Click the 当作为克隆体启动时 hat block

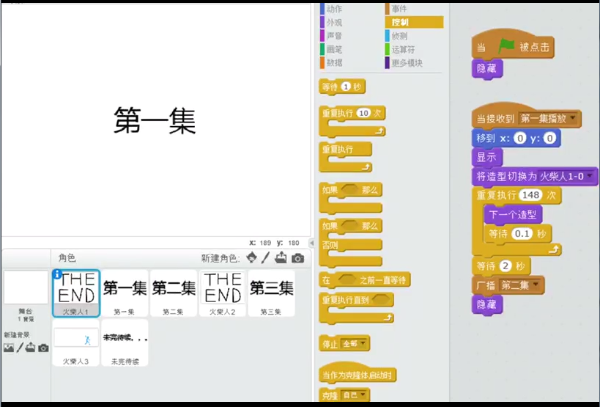[357, 372]
